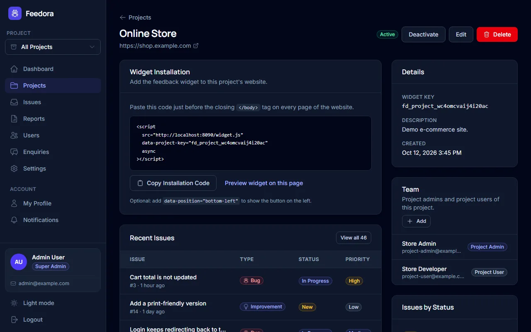Open the All Projects dropdown
The image size is (531, 332).
click(x=53, y=47)
